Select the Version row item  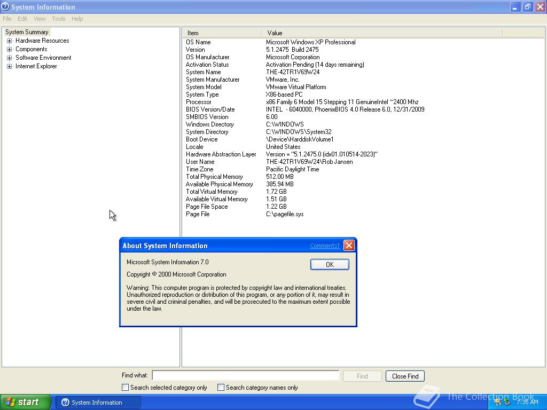tap(196, 50)
